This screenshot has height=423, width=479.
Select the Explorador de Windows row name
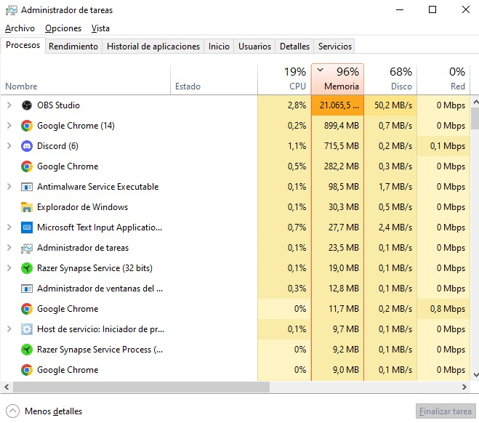point(82,207)
